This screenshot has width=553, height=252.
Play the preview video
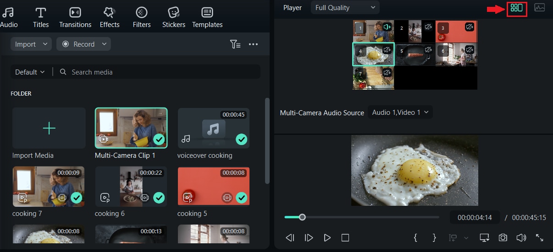click(327, 238)
